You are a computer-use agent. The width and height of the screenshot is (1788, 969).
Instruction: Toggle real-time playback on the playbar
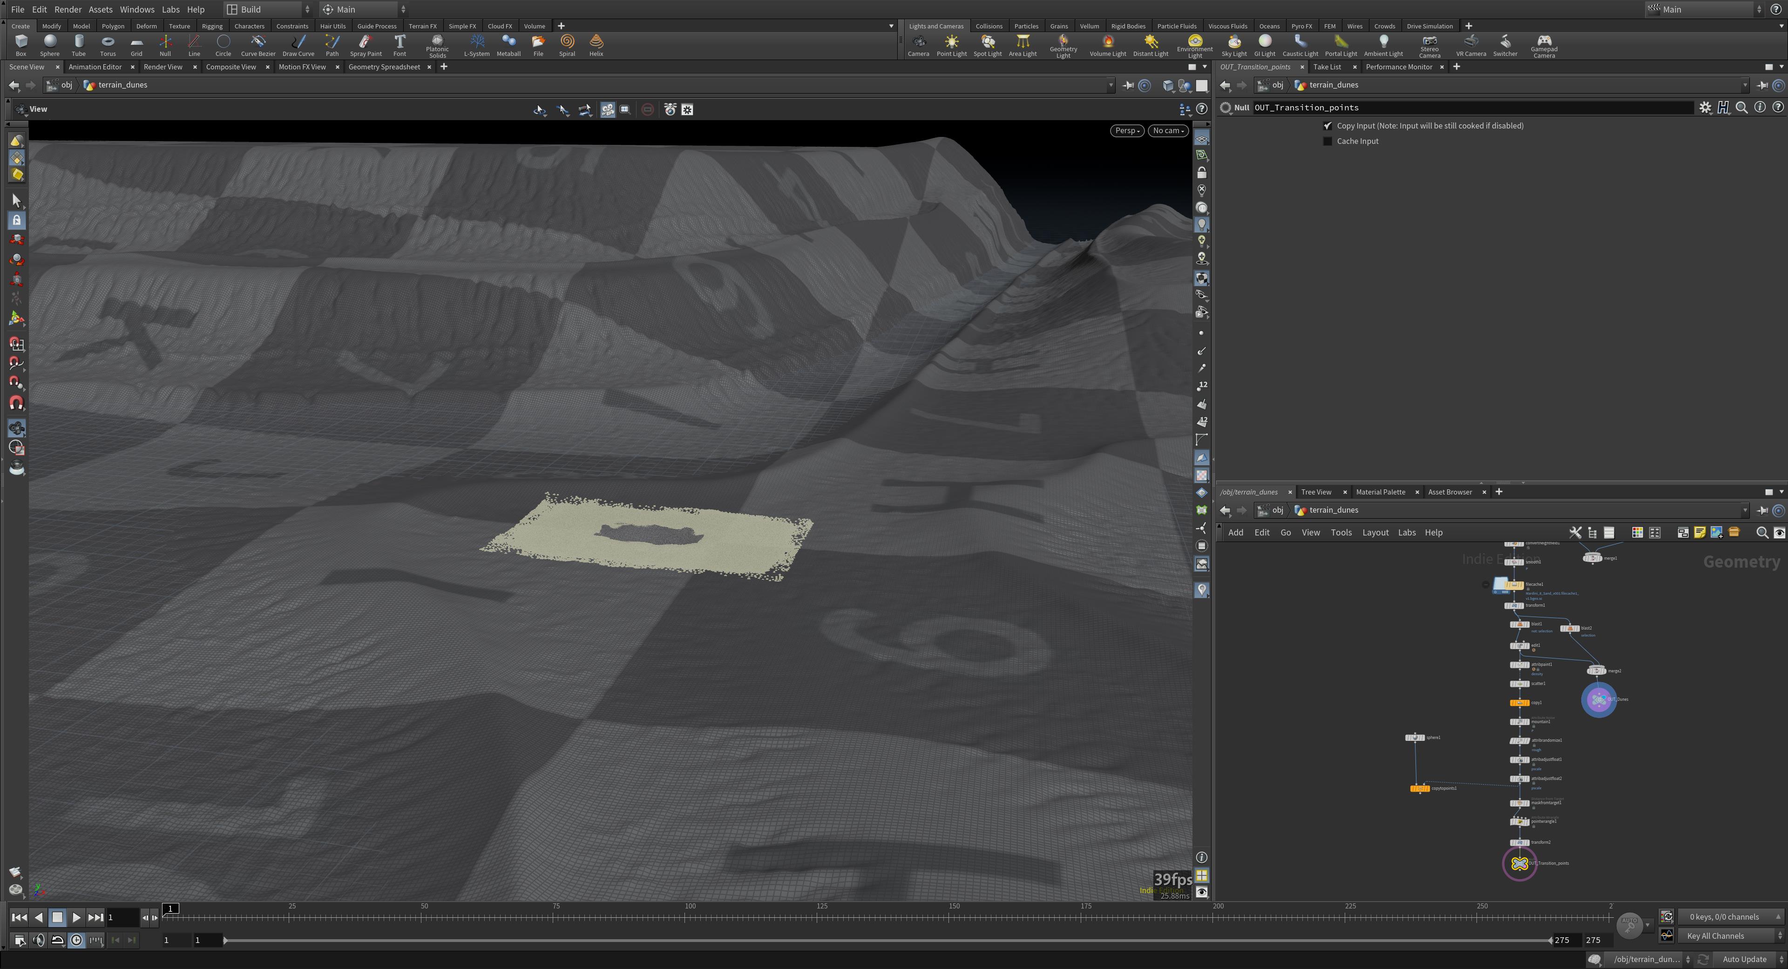(76, 940)
